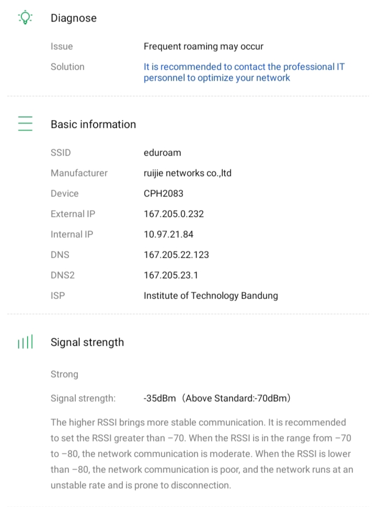This screenshot has width=376, height=507.
Task: Click the Strong signal status text
Action: click(64, 374)
